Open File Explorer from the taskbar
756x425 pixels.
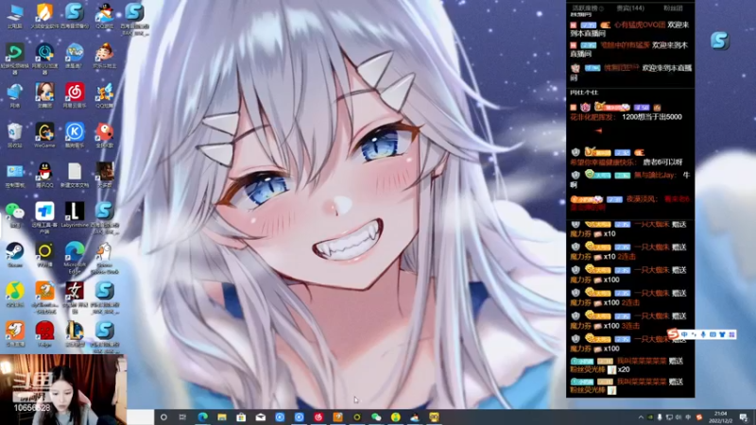click(222, 417)
